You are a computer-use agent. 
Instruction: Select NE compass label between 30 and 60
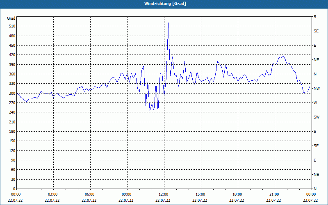coord(316,175)
